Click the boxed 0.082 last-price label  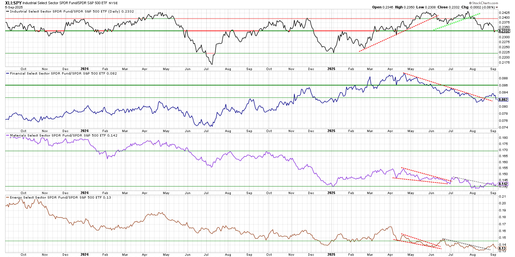(x=503, y=100)
